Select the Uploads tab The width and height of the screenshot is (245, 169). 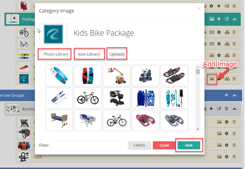point(117,54)
